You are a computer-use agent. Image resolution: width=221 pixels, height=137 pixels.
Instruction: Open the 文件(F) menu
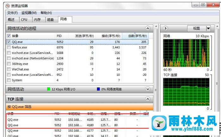point(12,13)
